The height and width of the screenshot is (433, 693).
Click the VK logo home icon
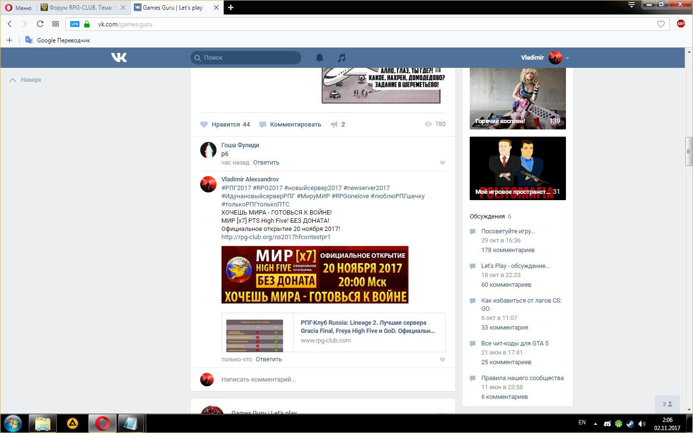[119, 58]
